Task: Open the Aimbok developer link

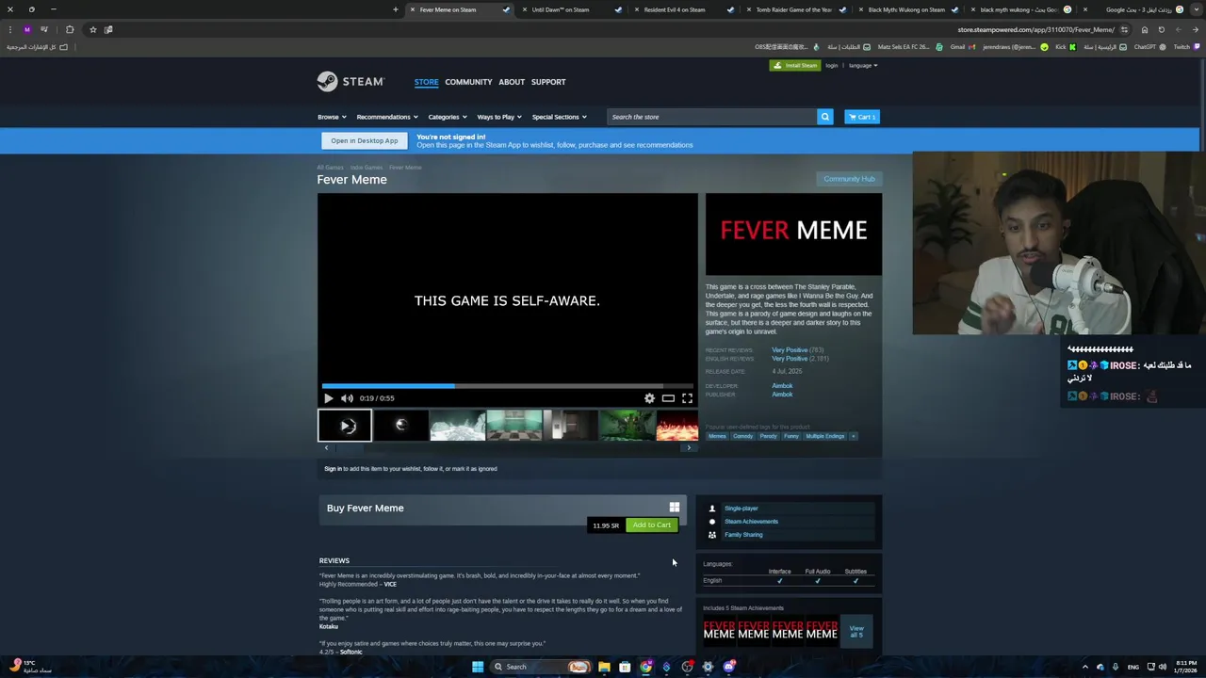Action: pyautogui.click(x=782, y=386)
